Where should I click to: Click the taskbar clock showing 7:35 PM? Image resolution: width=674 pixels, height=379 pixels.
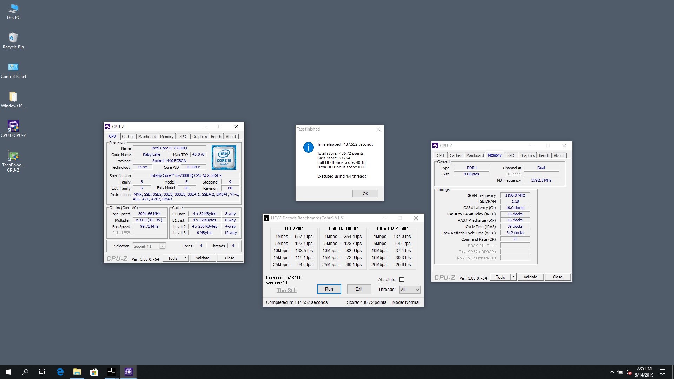644,372
